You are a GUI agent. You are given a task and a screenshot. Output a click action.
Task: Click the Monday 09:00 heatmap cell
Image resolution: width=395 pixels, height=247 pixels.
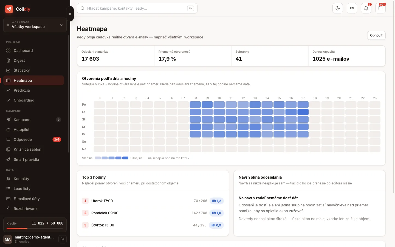tap(207, 105)
